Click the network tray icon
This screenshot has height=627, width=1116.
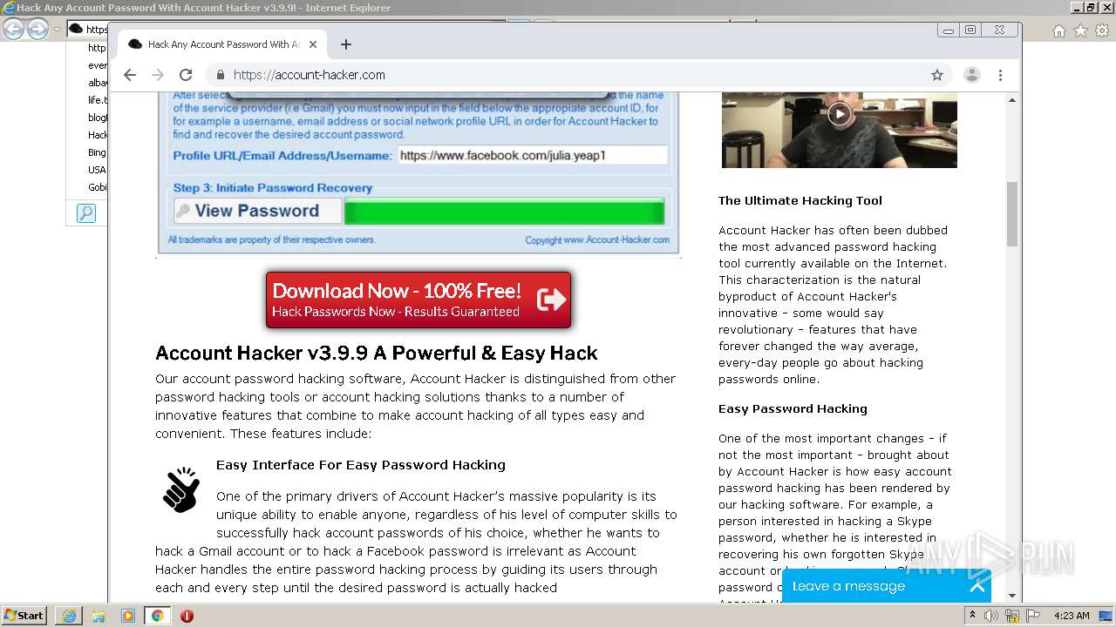pos(1013,616)
